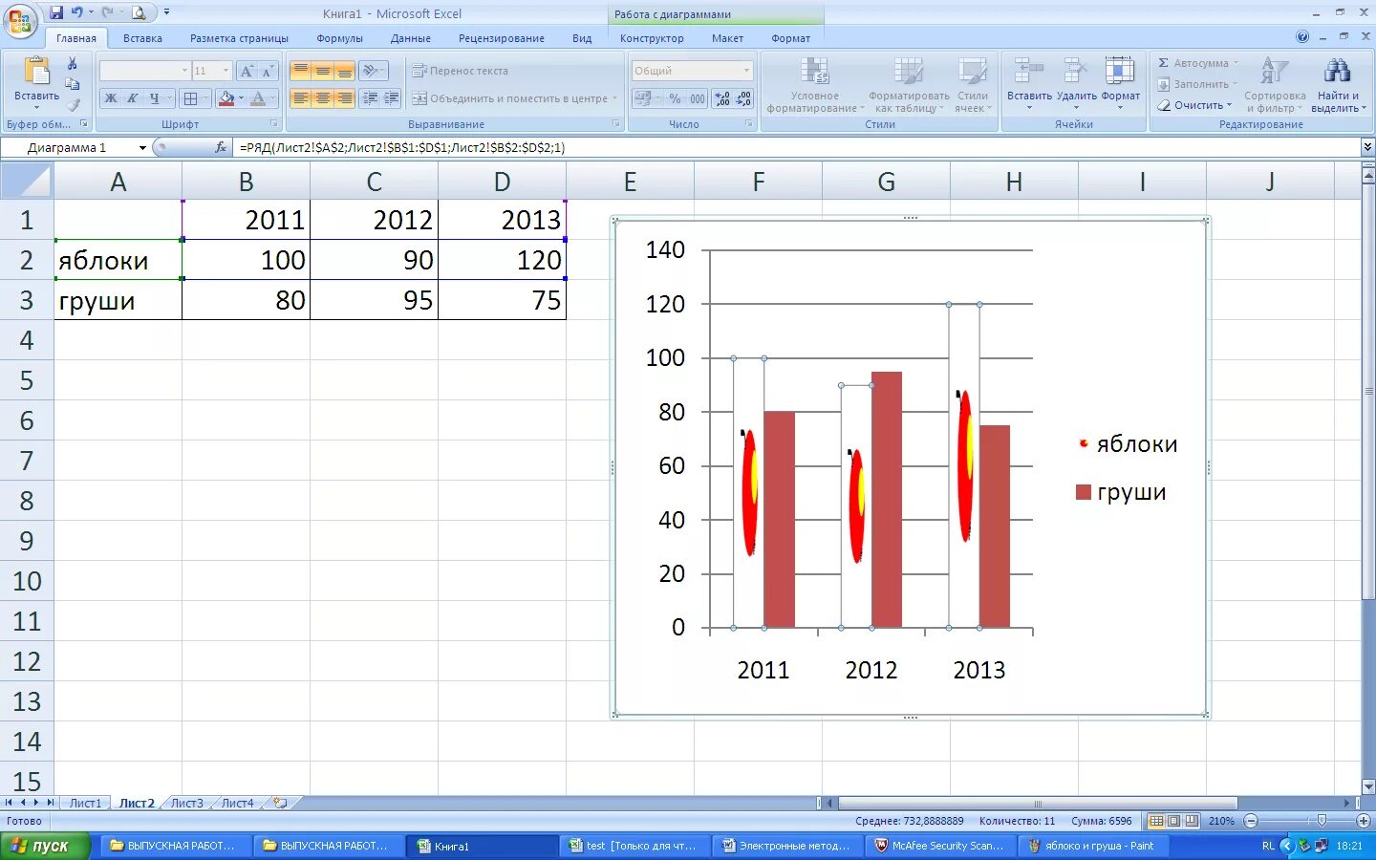Open the Office button menu
1376x860 pixels.
pos(20,20)
